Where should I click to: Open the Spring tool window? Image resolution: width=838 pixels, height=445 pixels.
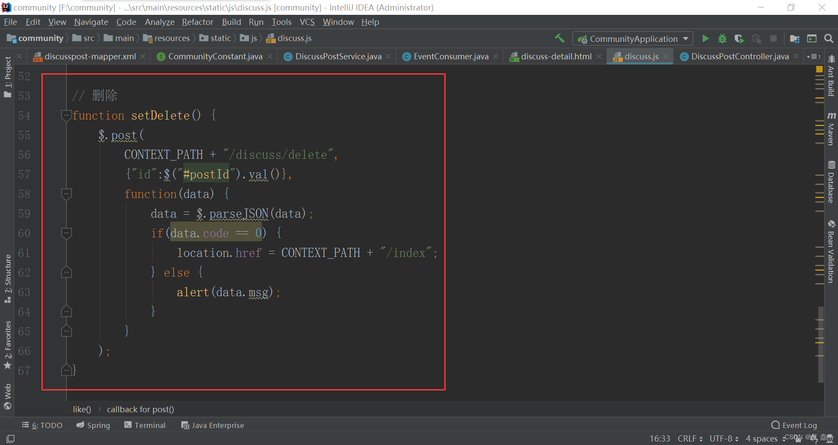[x=93, y=425]
